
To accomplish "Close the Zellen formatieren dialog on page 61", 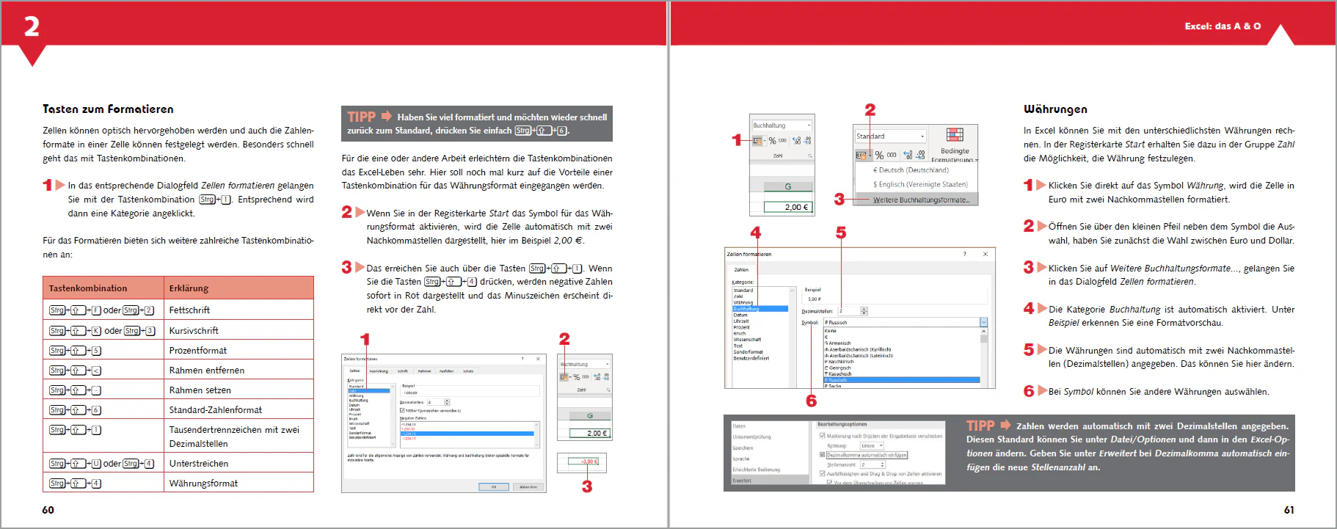I will [x=986, y=254].
